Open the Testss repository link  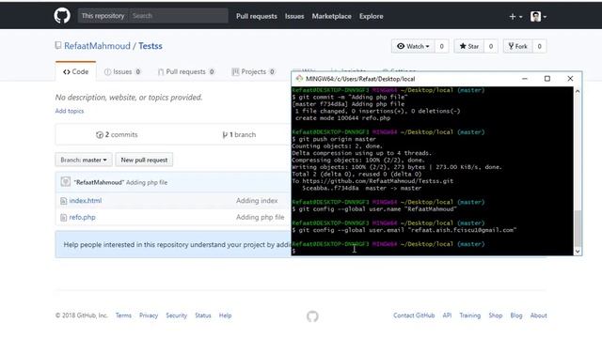[x=150, y=46]
